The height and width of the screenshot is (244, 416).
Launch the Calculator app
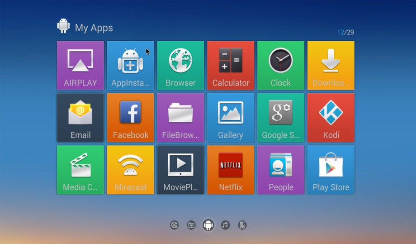(231, 65)
